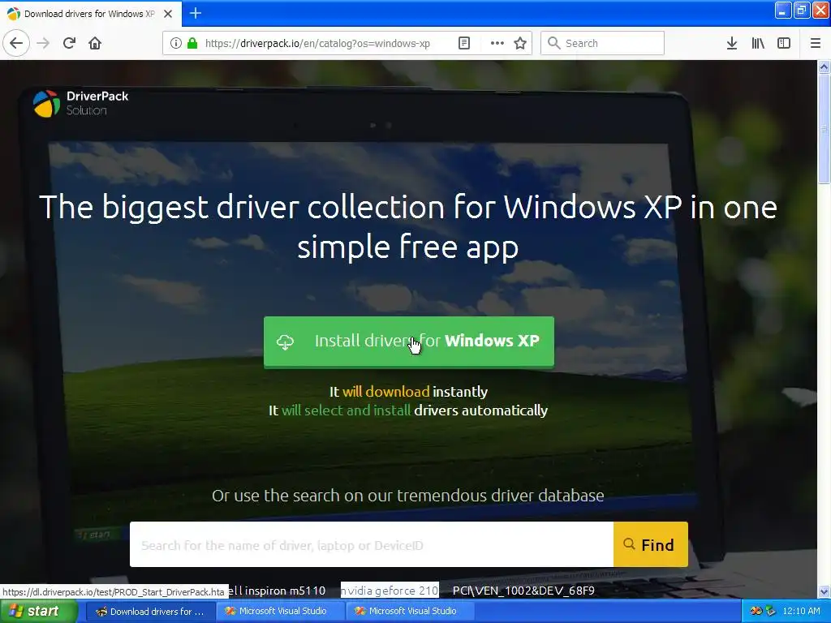Viewport: 831px width, 623px height.
Task: Click the driver search input field
Action: (372, 544)
